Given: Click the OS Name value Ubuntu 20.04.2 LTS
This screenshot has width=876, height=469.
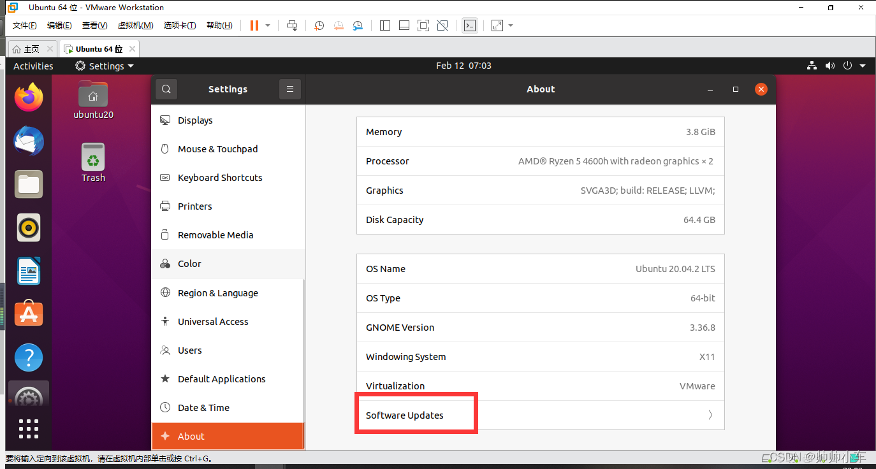Looking at the screenshot, I should (x=675, y=269).
